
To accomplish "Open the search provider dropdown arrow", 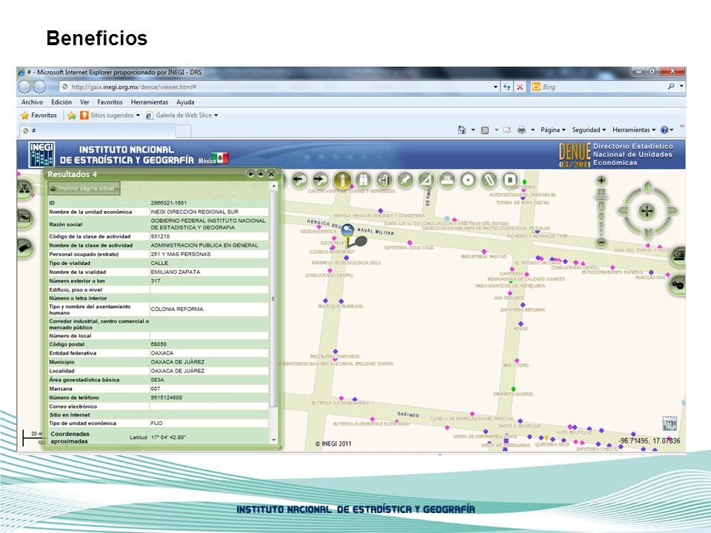I will [x=681, y=86].
